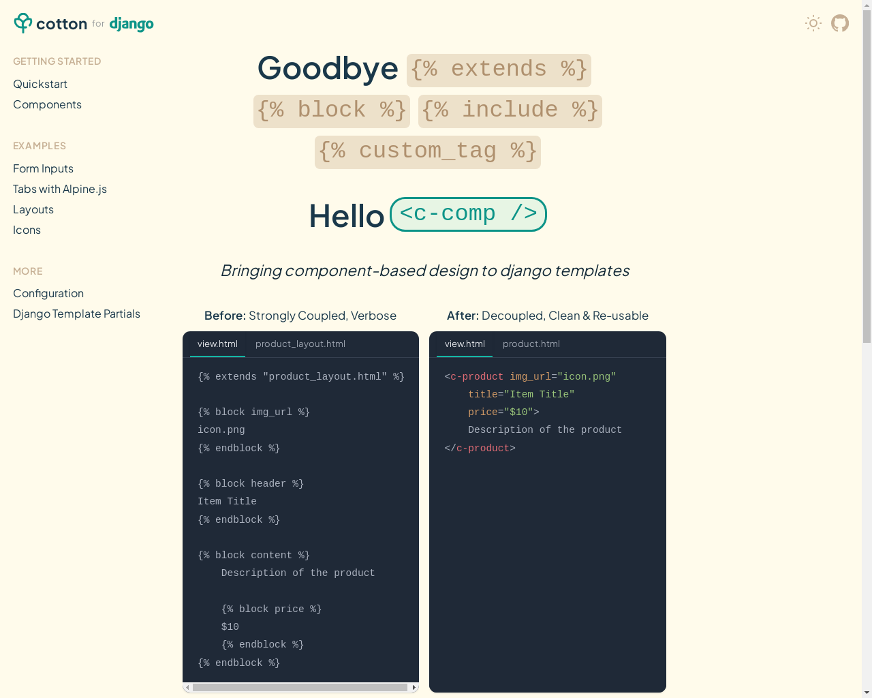Toggle the light/dark theme sun icon
The height and width of the screenshot is (698, 872).
click(813, 23)
